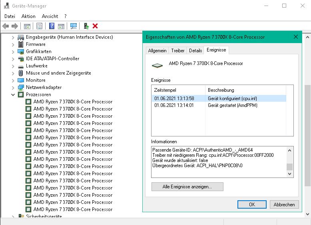Scan for hardware changes via monitor icon
The height and width of the screenshot is (225, 311).
[x=74, y=26]
